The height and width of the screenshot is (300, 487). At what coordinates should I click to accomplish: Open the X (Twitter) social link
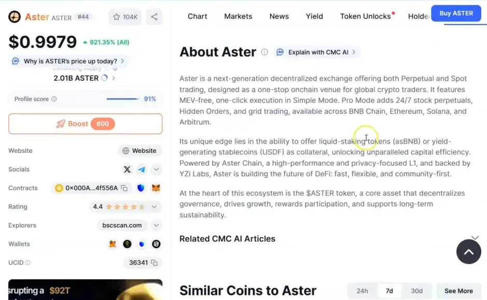(127, 169)
